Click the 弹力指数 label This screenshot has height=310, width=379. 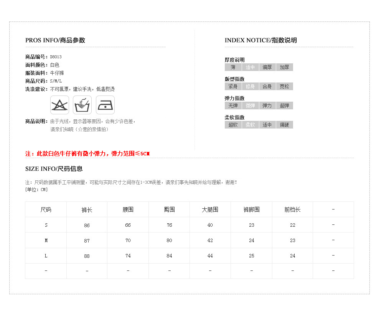(234, 98)
